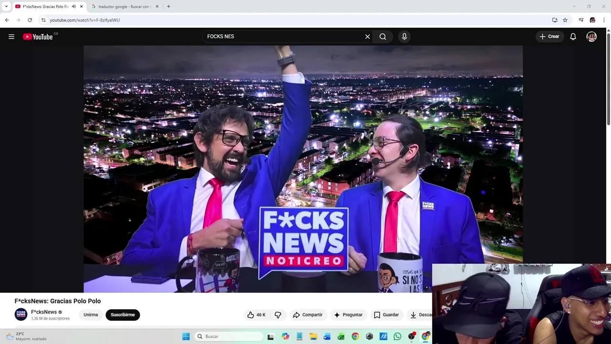The height and width of the screenshot is (344, 611).
Task: Like the video with 46 K
Action: (x=256, y=315)
